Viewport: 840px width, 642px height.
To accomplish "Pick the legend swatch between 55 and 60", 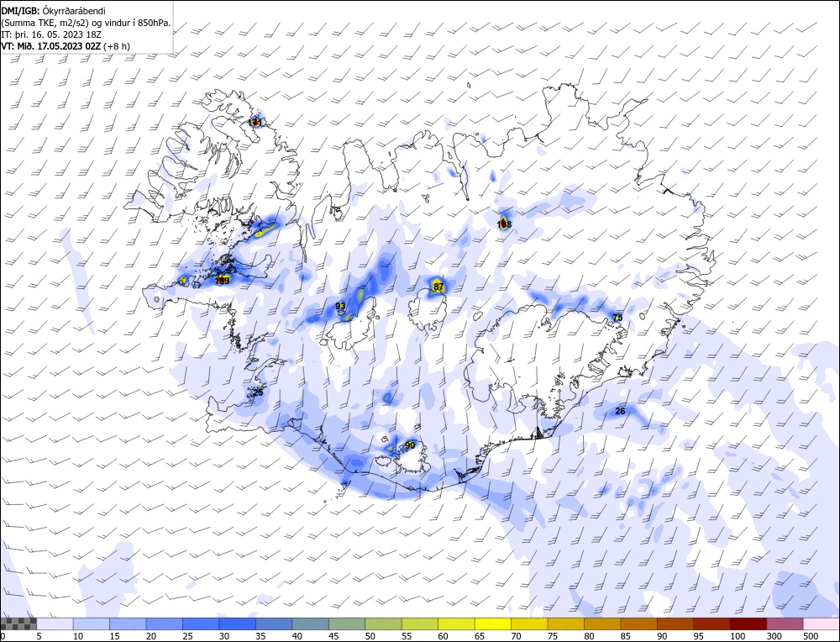I will point(419,624).
